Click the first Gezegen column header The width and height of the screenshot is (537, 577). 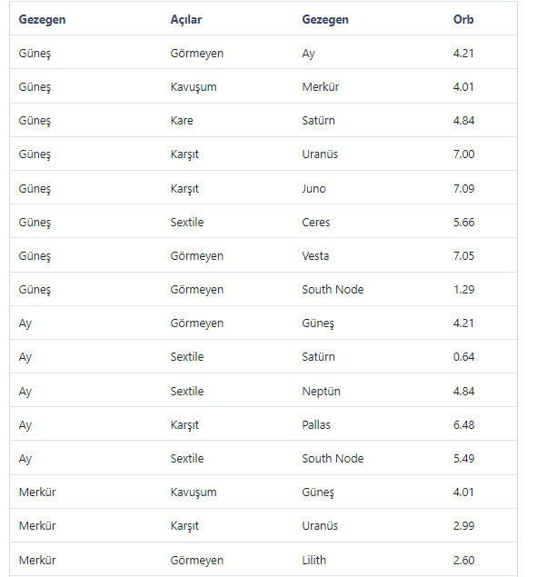coord(42,19)
